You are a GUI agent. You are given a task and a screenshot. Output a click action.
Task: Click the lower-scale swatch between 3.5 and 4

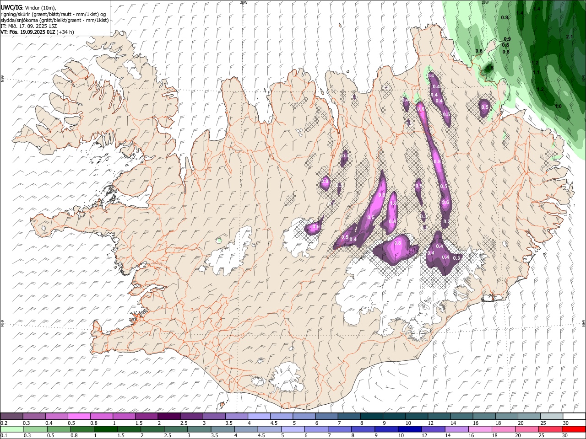coord(222,429)
